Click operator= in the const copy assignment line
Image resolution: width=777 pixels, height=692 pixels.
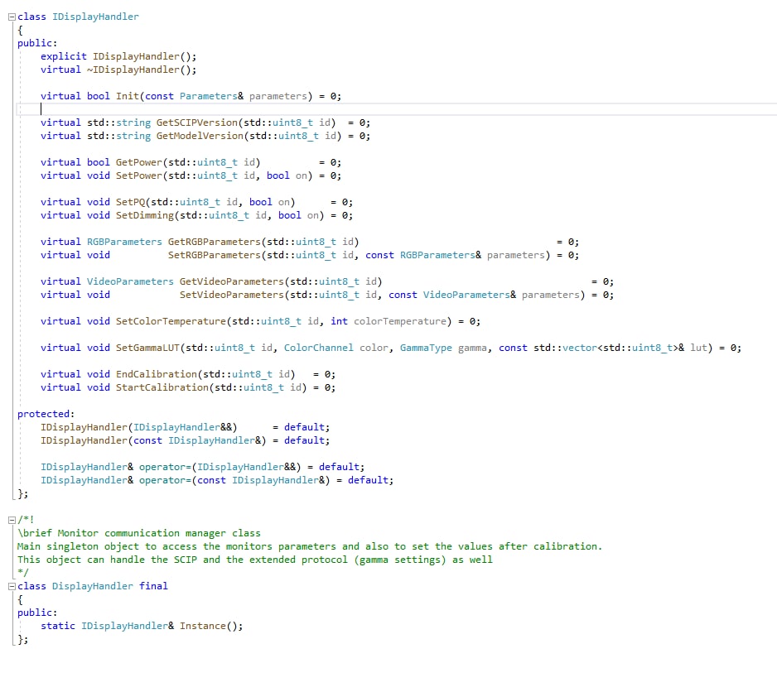click(165, 480)
